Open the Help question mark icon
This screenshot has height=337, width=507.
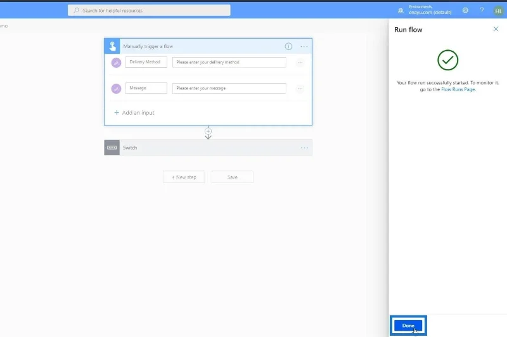coord(482,10)
